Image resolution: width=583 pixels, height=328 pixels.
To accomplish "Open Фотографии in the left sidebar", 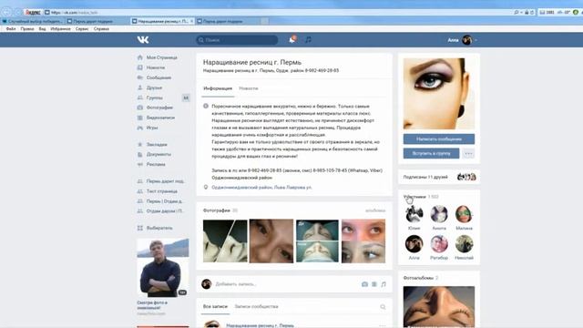I will coord(159,108).
